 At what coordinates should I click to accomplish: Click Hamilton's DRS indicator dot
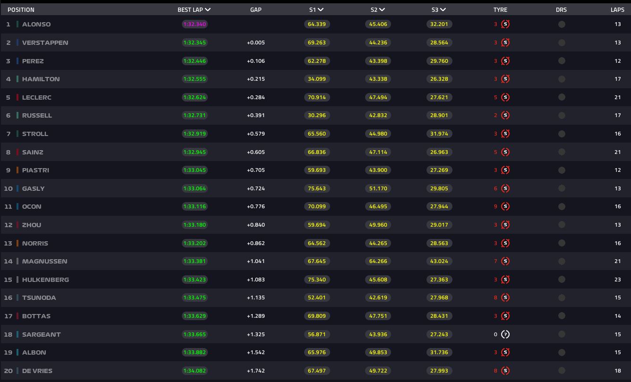pos(562,79)
